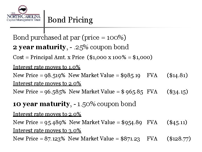Select the New Price = 95.489% value

40,122
